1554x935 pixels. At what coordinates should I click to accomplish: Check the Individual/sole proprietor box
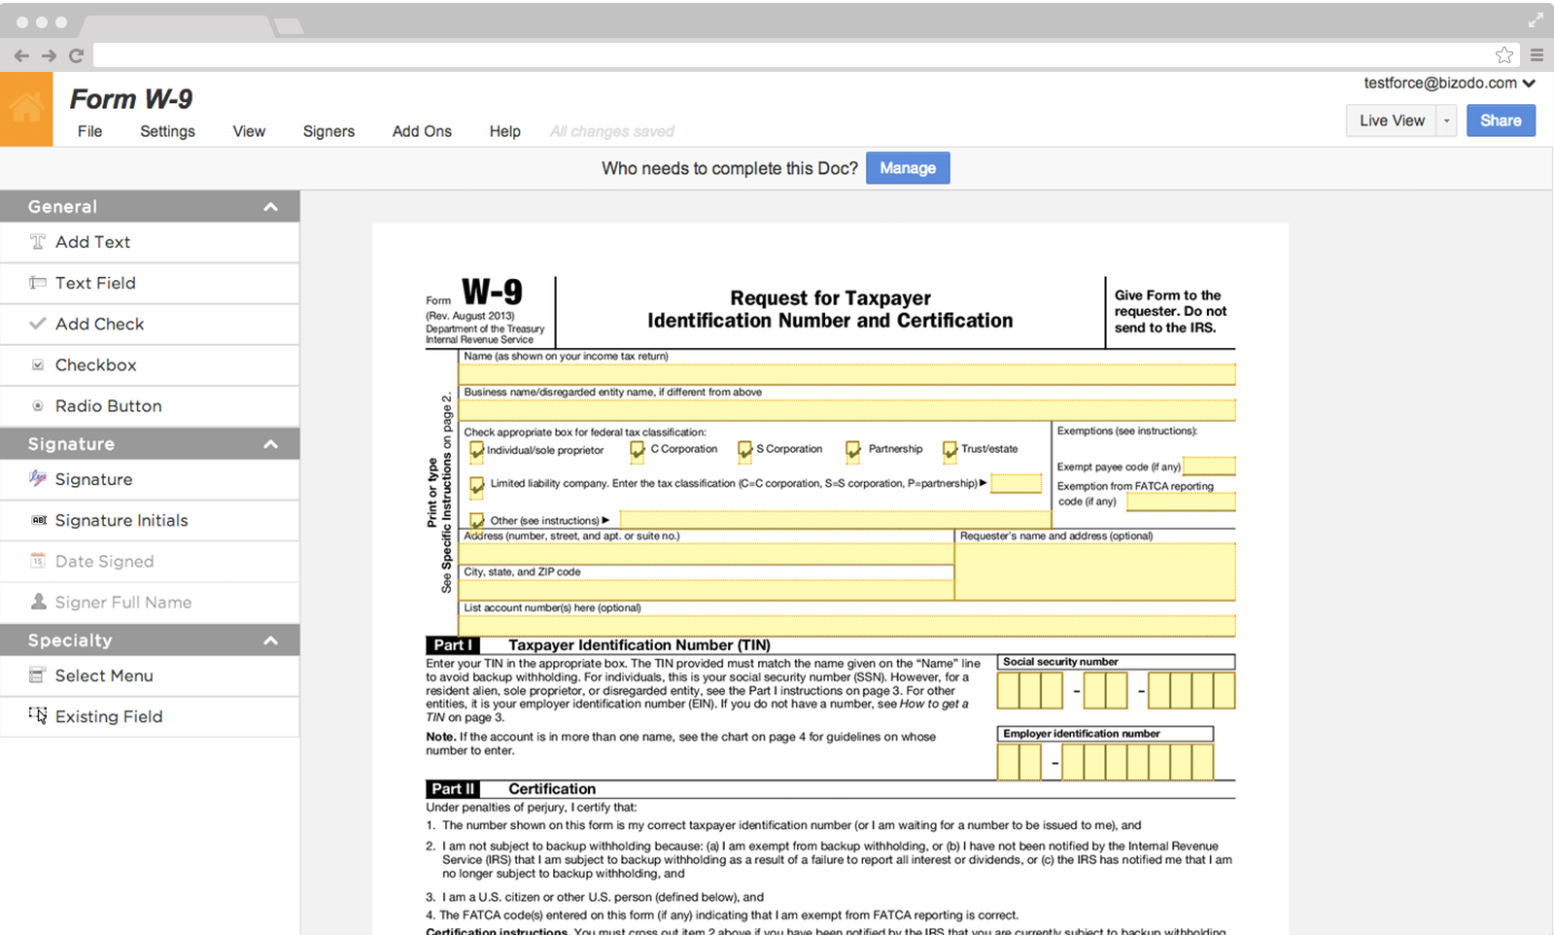click(x=476, y=451)
